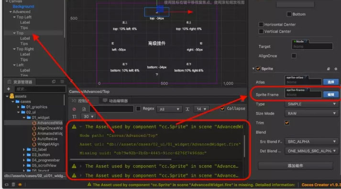Click the trash icon in bottom bar
The height and width of the screenshot is (189, 341).
coord(13,184)
